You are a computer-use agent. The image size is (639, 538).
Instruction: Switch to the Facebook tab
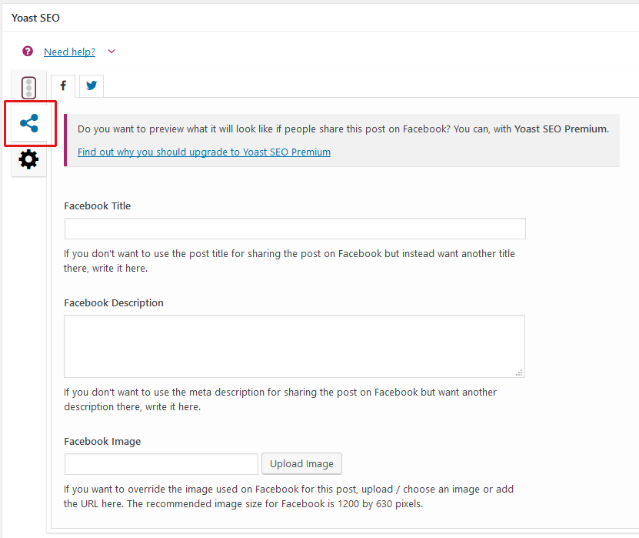pos(62,85)
